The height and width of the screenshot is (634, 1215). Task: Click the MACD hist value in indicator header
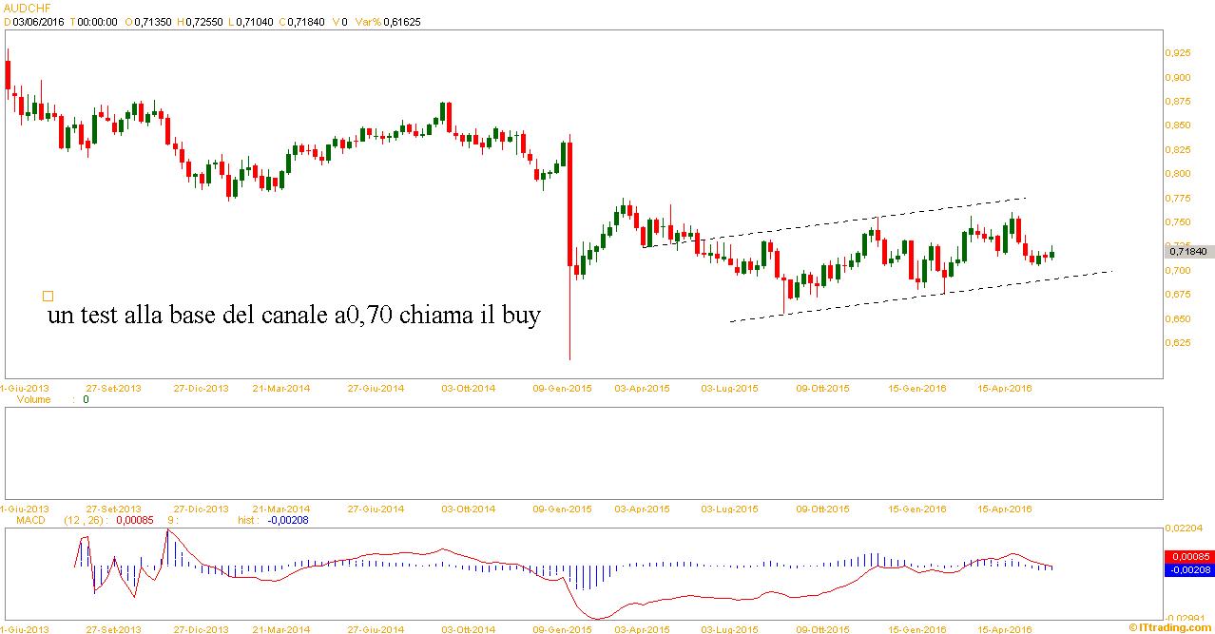pos(286,520)
